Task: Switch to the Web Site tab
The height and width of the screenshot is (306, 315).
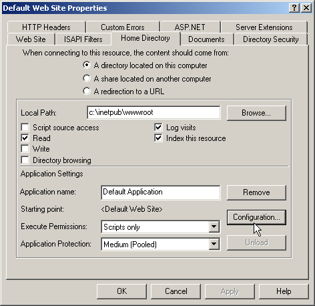Action: point(31,39)
